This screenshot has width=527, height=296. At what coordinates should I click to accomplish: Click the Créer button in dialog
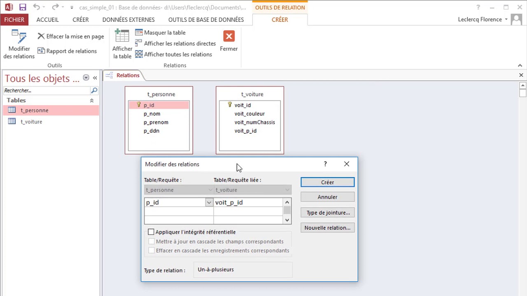[327, 182]
